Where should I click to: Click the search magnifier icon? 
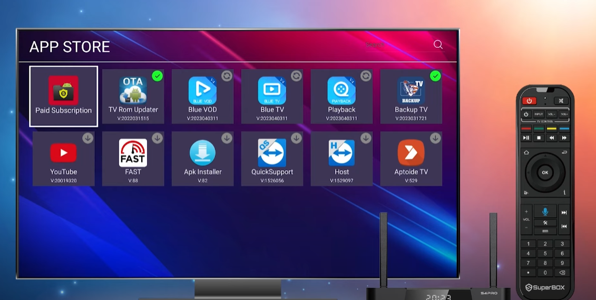click(x=438, y=44)
